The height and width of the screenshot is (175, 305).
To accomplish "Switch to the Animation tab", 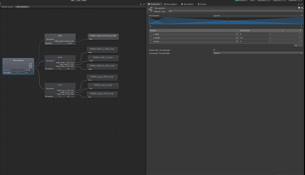I will point(187,4).
